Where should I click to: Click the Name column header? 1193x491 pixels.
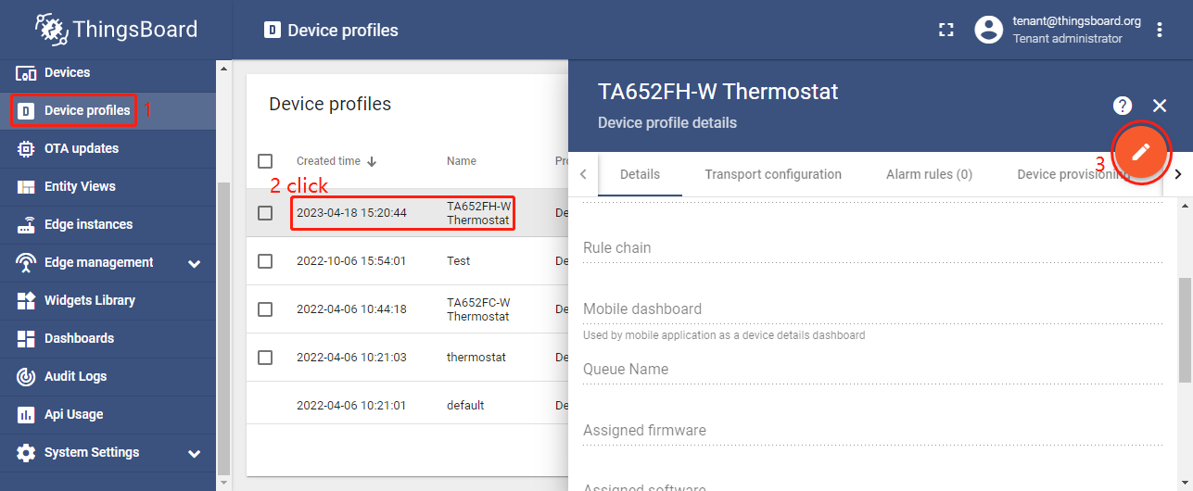(462, 161)
